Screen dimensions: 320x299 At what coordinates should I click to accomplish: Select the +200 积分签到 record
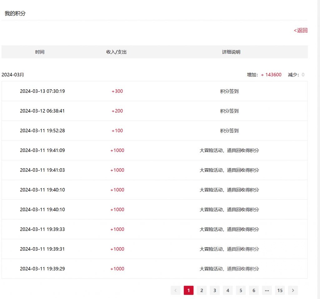click(x=154, y=111)
